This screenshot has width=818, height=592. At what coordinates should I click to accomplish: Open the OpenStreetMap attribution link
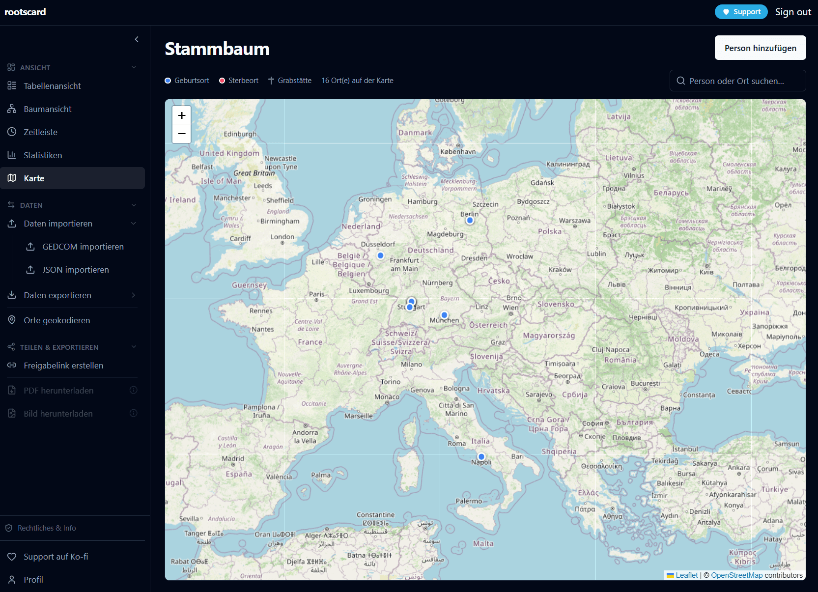(x=737, y=575)
